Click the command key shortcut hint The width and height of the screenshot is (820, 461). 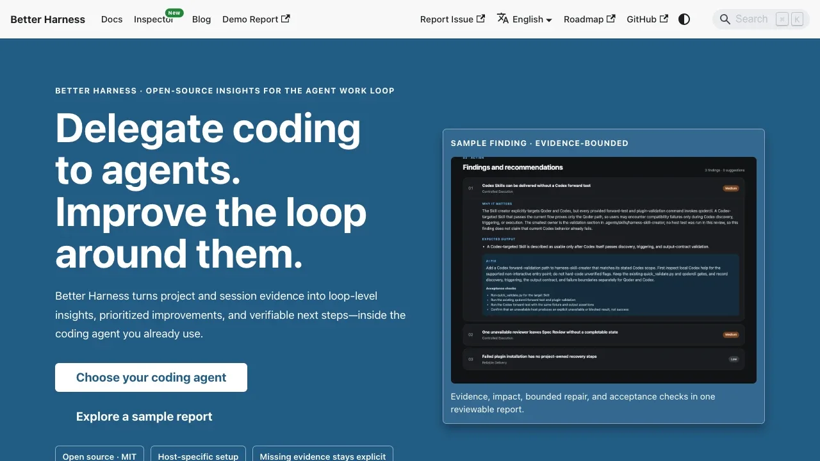tap(782, 19)
